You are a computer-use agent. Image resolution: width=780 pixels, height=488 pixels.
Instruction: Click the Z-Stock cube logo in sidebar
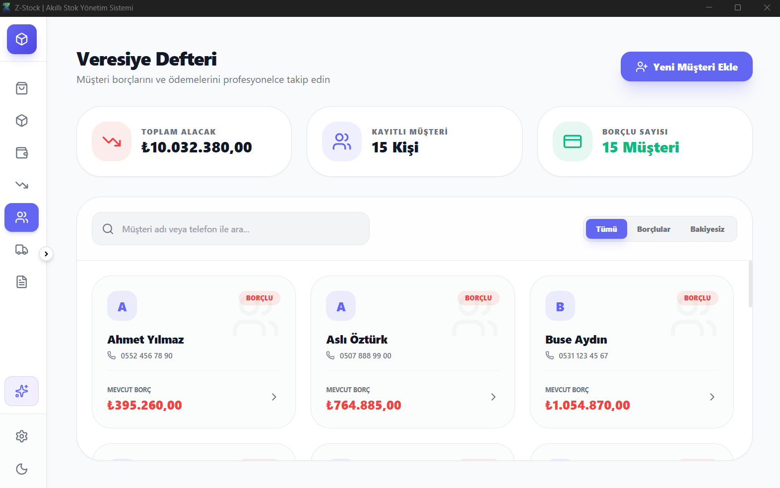coord(22,39)
